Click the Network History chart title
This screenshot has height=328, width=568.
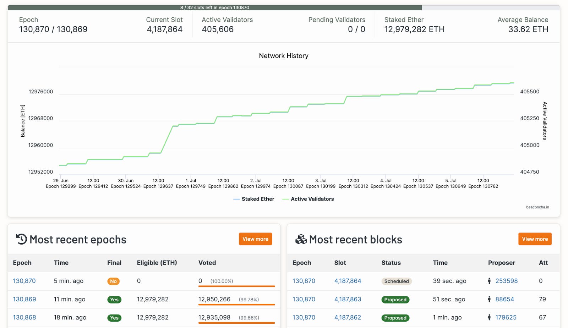click(284, 56)
